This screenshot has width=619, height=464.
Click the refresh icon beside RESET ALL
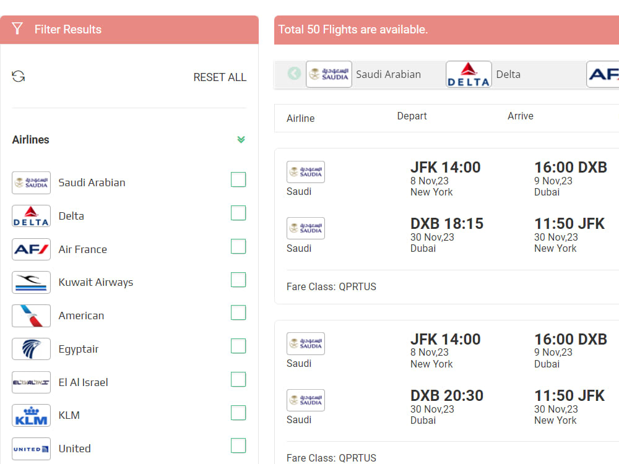(x=18, y=76)
